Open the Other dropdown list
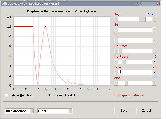 70,111
